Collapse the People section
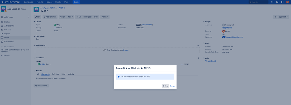The height and width of the screenshot is (105, 291). coord(204,22)
